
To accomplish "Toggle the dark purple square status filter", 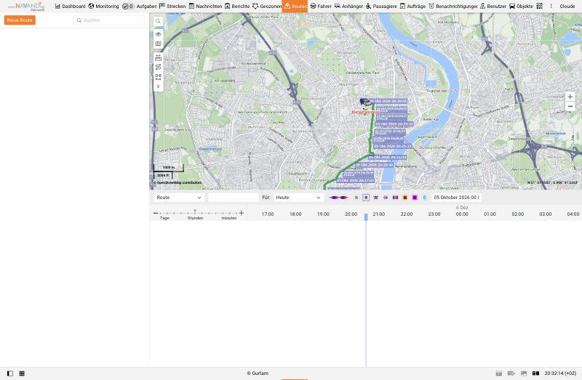I will coord(395,198).
